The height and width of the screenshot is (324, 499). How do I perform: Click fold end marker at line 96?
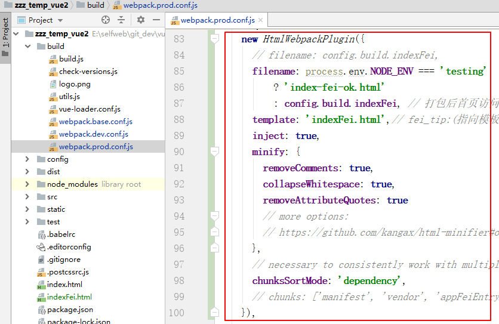215,248
